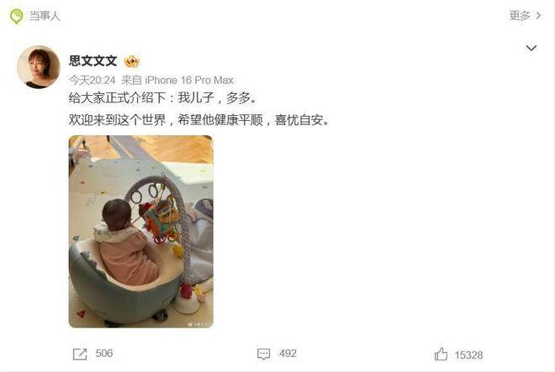Image resolution: width=555 pixels, height=372 pixels.
Task: Click the repost share icon
Action: point(80,354)
